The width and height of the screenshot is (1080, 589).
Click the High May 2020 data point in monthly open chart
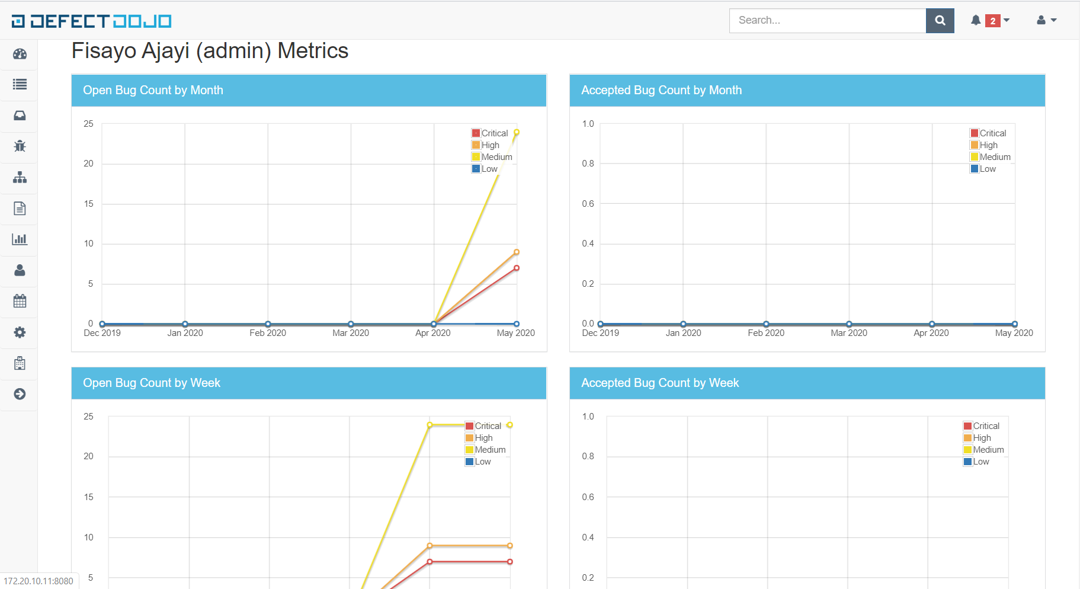tap(517, 252)
